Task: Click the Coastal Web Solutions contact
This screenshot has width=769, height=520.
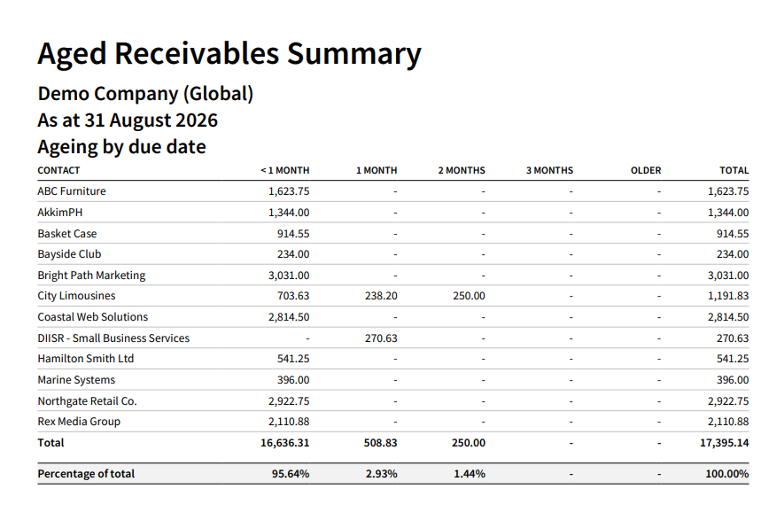Action: pos(93,317)
